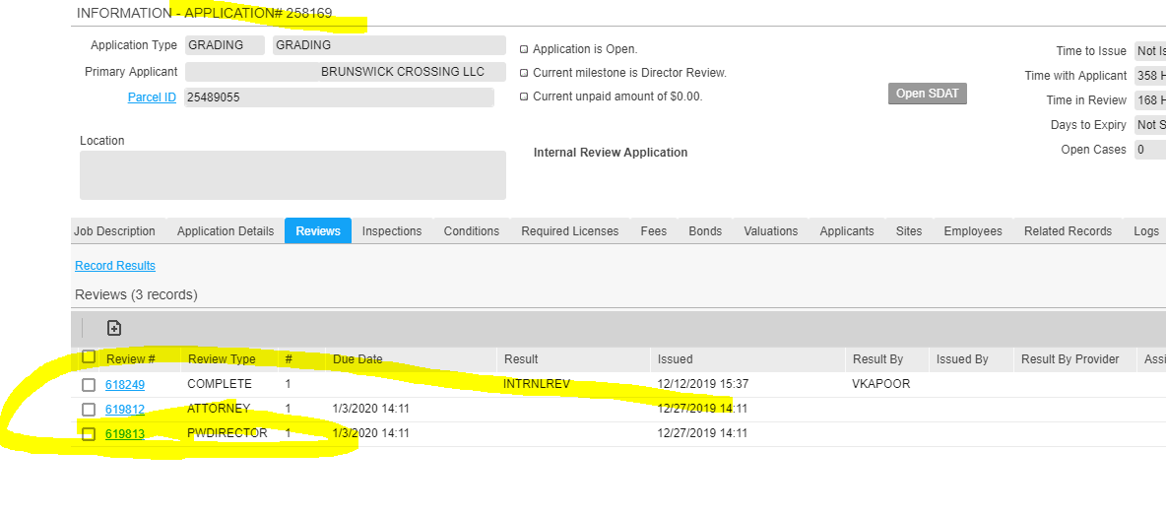
Task: Sort by the Result column header
Action: coord(521,359)
